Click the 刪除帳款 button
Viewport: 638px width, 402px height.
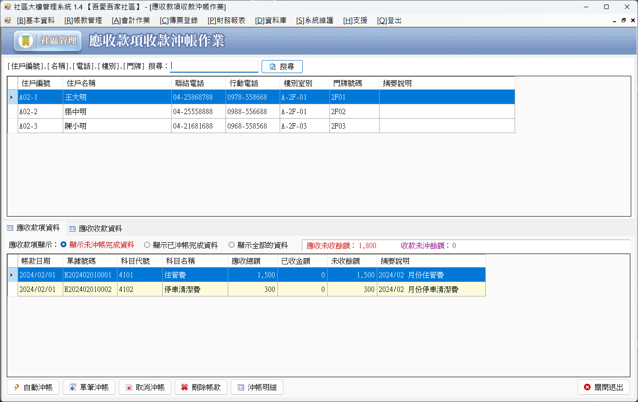[x=201, y=387]
